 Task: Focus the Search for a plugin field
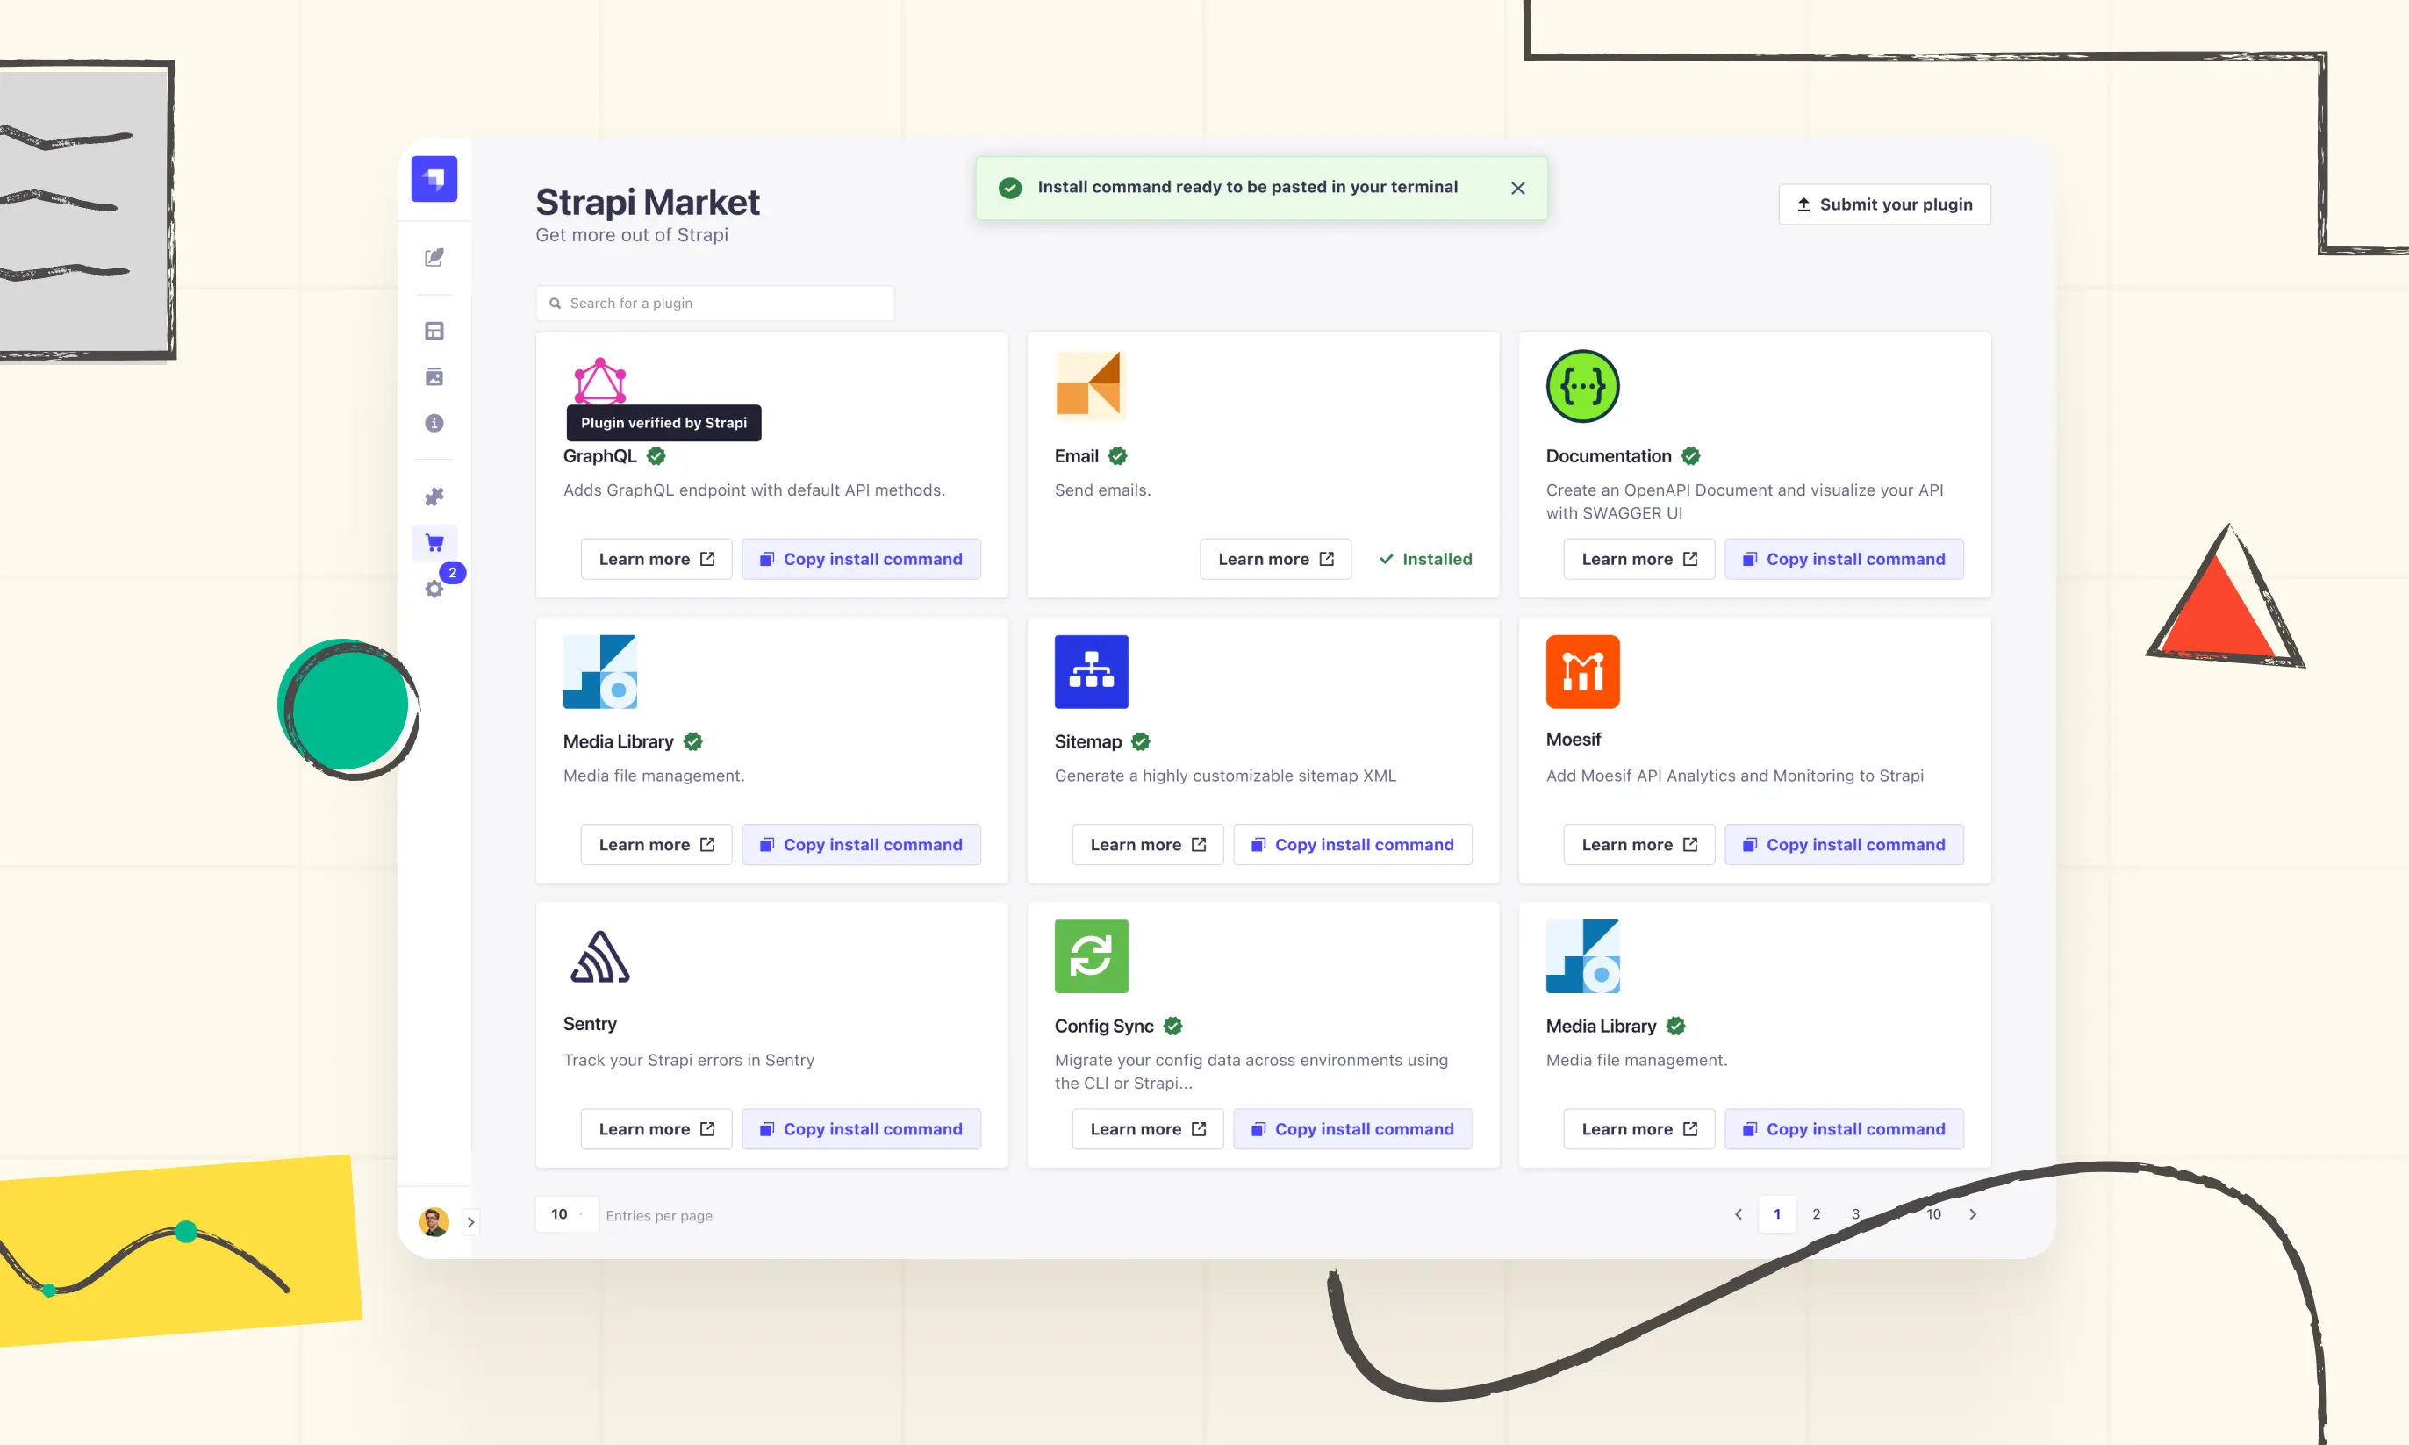pos(714,303)
